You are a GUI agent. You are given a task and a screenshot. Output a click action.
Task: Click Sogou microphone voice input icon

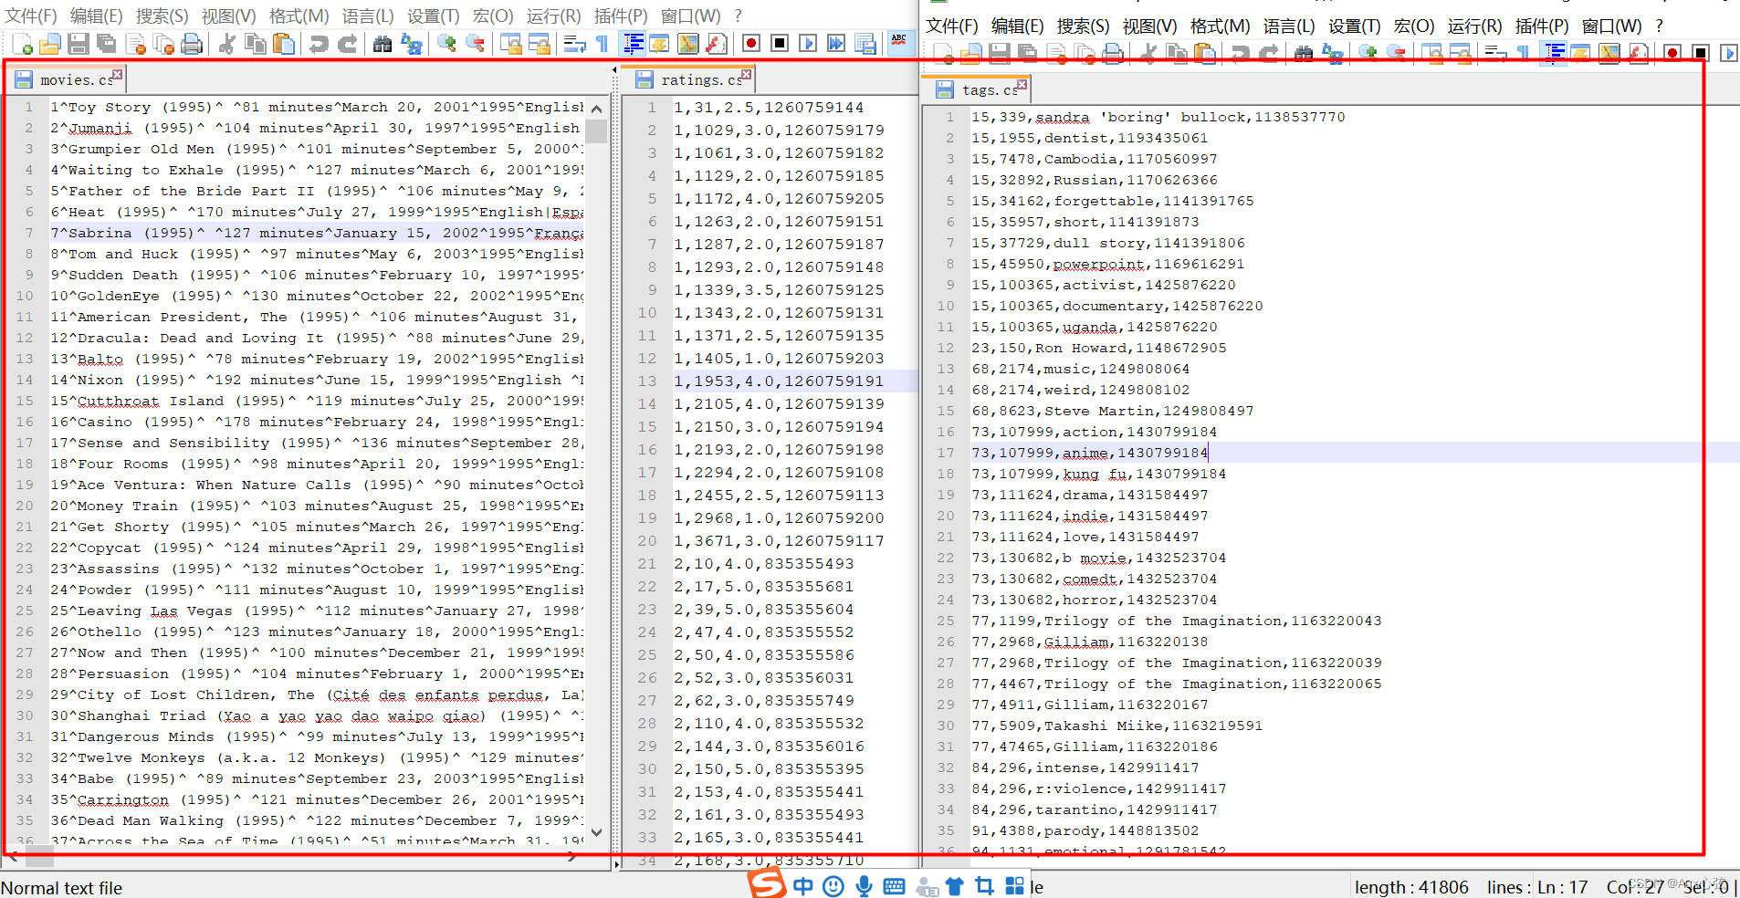pos(864,886)
